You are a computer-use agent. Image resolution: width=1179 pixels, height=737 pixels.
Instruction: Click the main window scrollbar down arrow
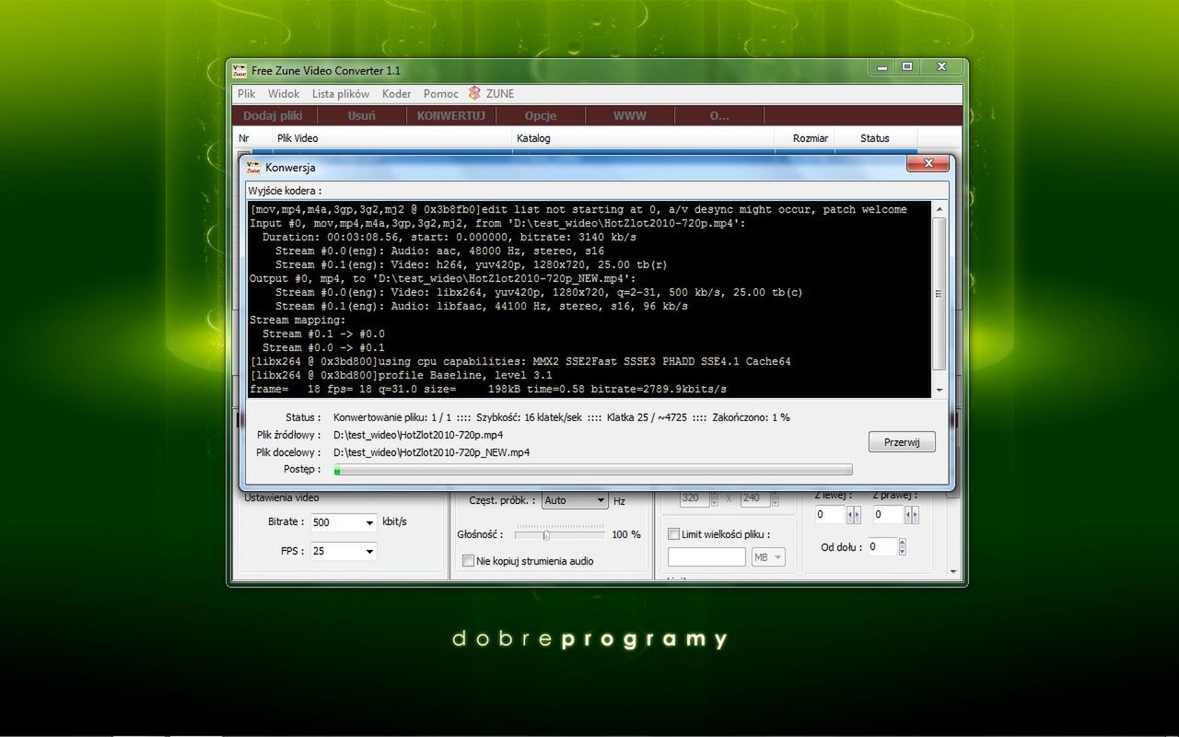point(952,573)
